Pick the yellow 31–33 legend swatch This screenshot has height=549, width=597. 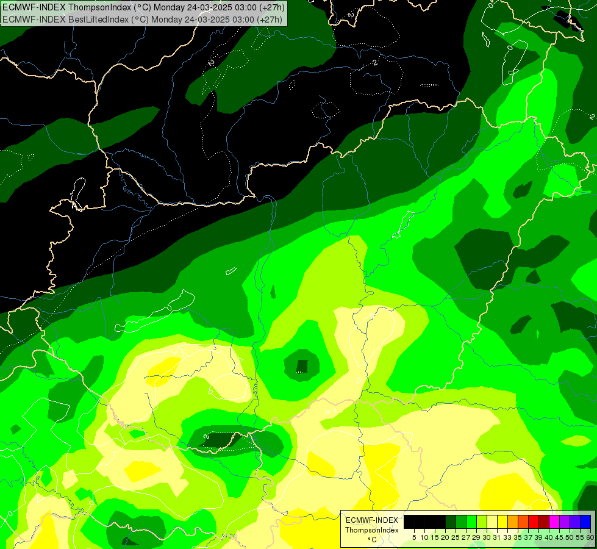[x=502, y=522]
